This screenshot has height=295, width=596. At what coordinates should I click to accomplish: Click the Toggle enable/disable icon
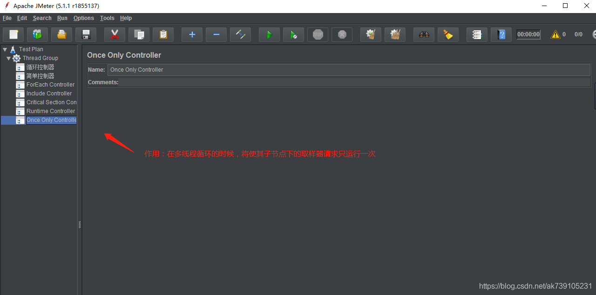(x=240, y=34)
